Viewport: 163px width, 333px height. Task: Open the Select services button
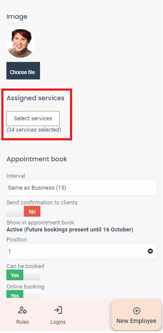coord(33,119)
